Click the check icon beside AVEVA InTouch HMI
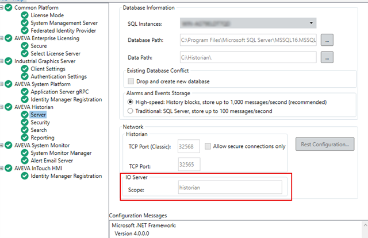The height and width of the screenshot is (238, 368). [9, 168]
